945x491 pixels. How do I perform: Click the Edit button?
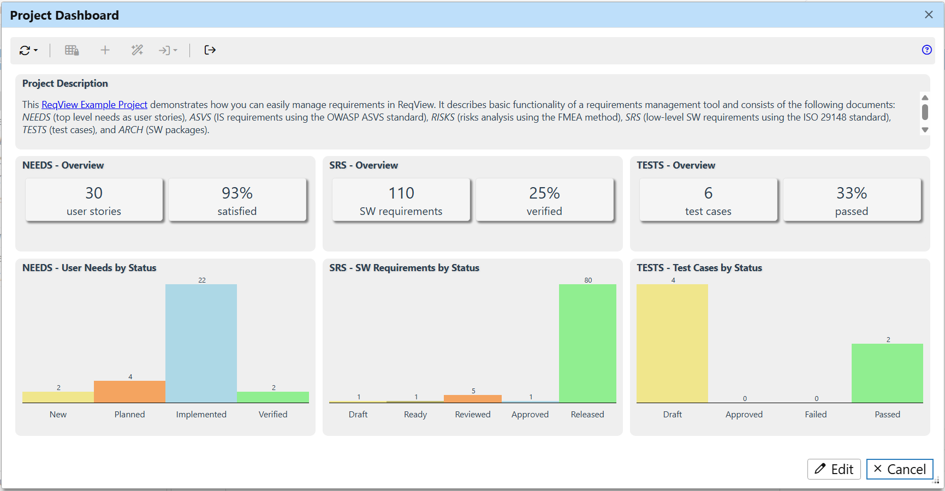point(834,469)
